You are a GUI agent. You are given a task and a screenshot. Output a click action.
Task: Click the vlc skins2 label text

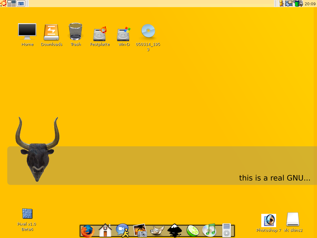[293, 230]
